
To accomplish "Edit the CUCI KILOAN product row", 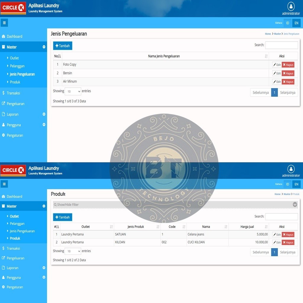I will [x=277, y=242].
